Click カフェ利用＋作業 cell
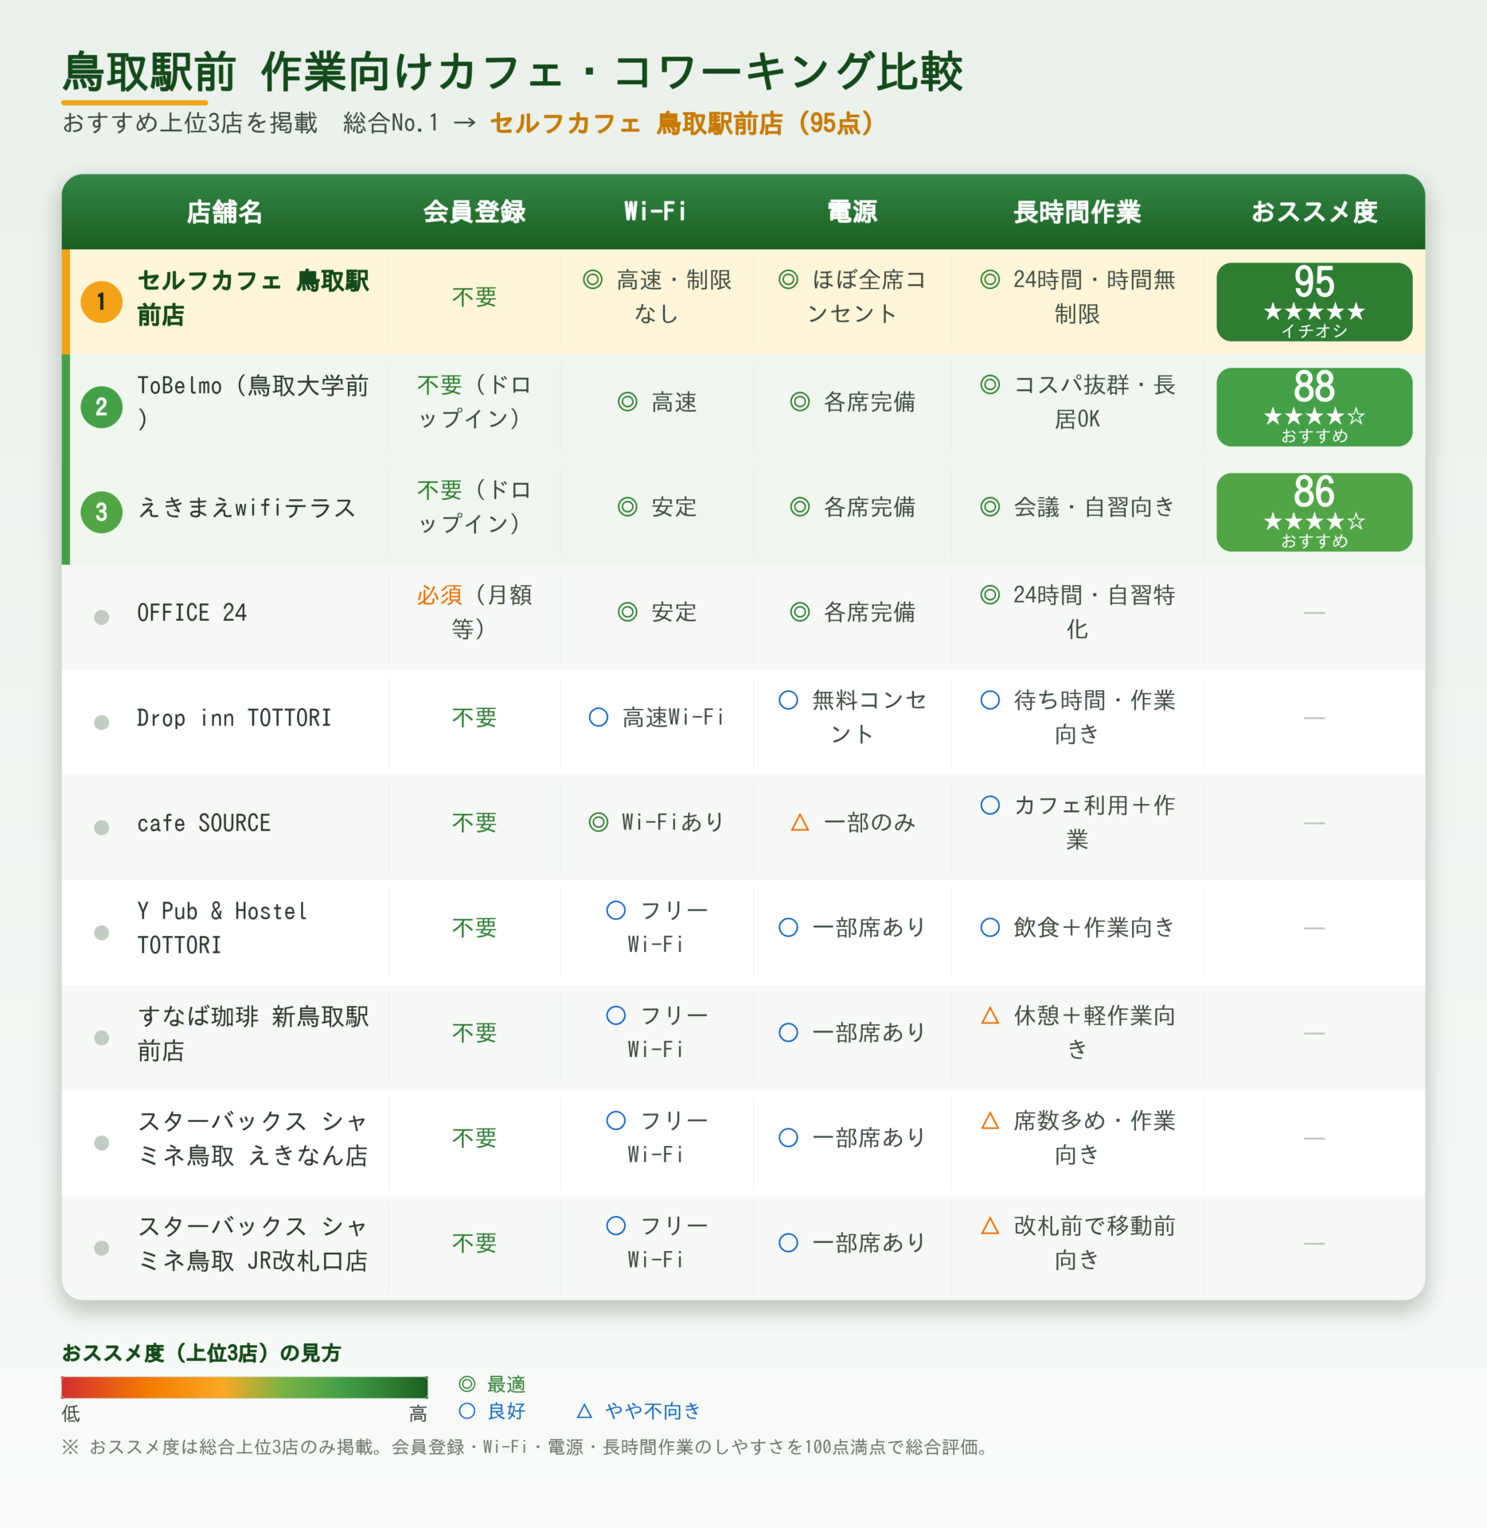 click(x=1077, y=822)
